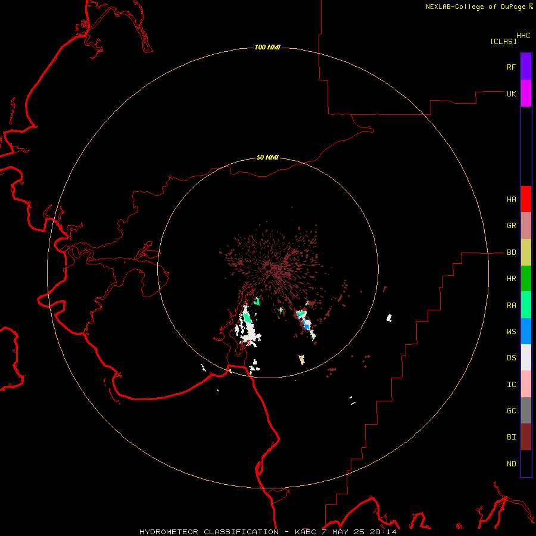Click the yellow BD legend swatch
The height and width of the screenshot is (536, 536).
[526, 253]
